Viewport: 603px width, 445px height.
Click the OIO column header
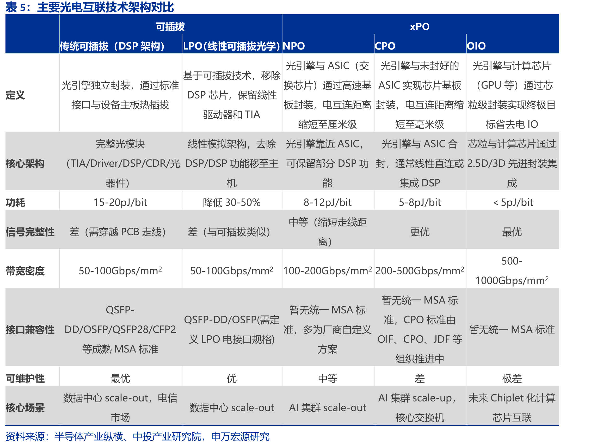click(x=476, y=46)
